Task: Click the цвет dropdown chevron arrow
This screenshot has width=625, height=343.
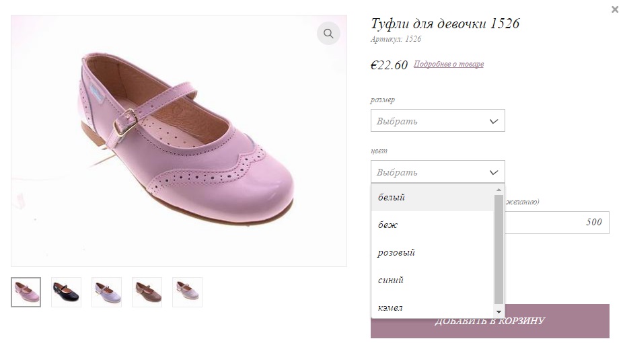Action: point(493,172)
